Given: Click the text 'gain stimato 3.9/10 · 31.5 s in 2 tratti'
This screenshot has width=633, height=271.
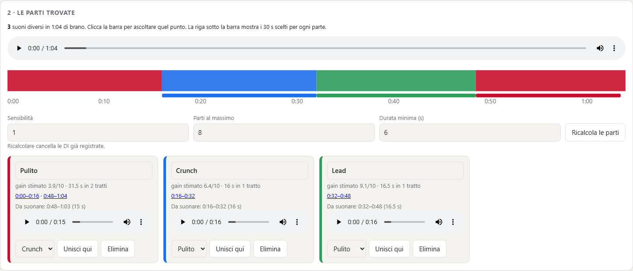Looking at the screenshot, I should (x=61, y=186).
